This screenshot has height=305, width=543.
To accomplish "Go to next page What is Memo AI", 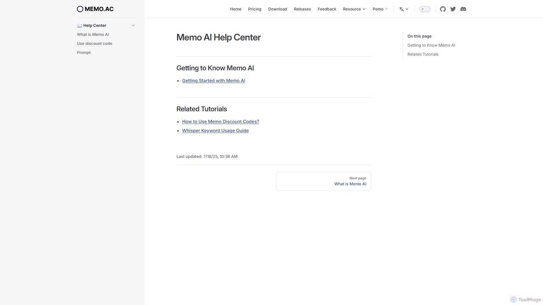I will click(323, 181).
